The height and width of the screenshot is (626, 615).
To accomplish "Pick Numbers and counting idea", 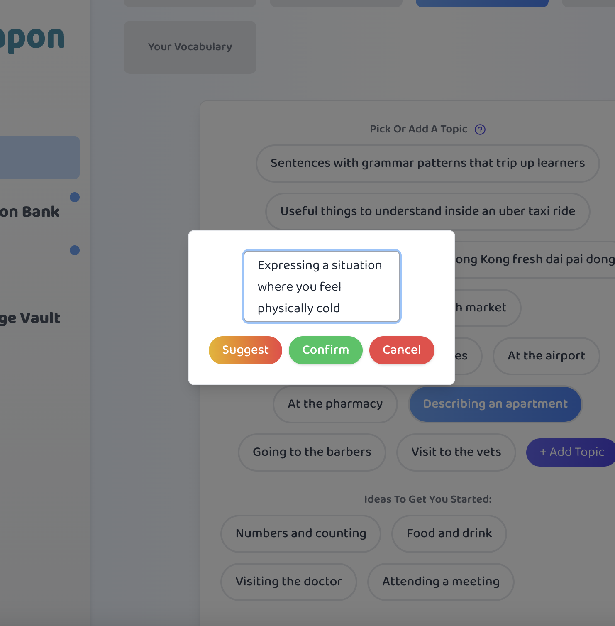I will coord(301,533).
